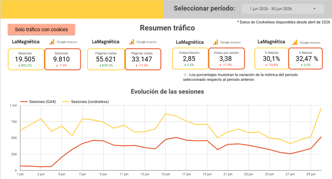
Task: Open the date range dropdown arrow
Action: coord(314,9)
